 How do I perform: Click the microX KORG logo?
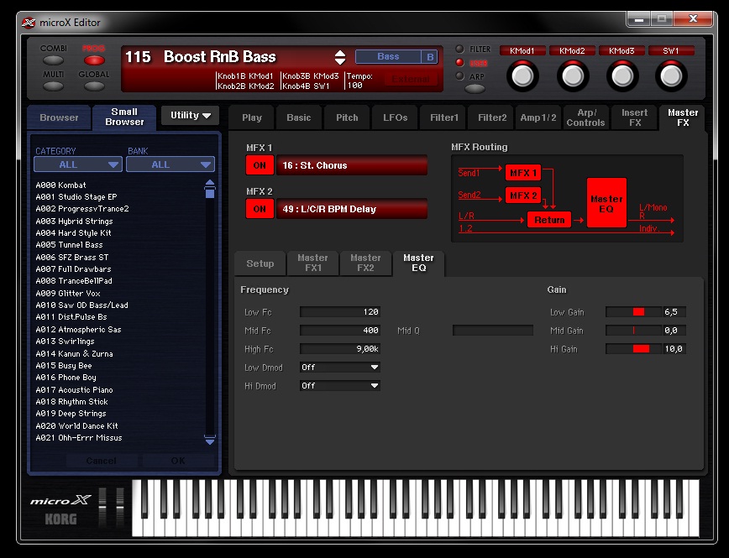click(x=61, y=509)
